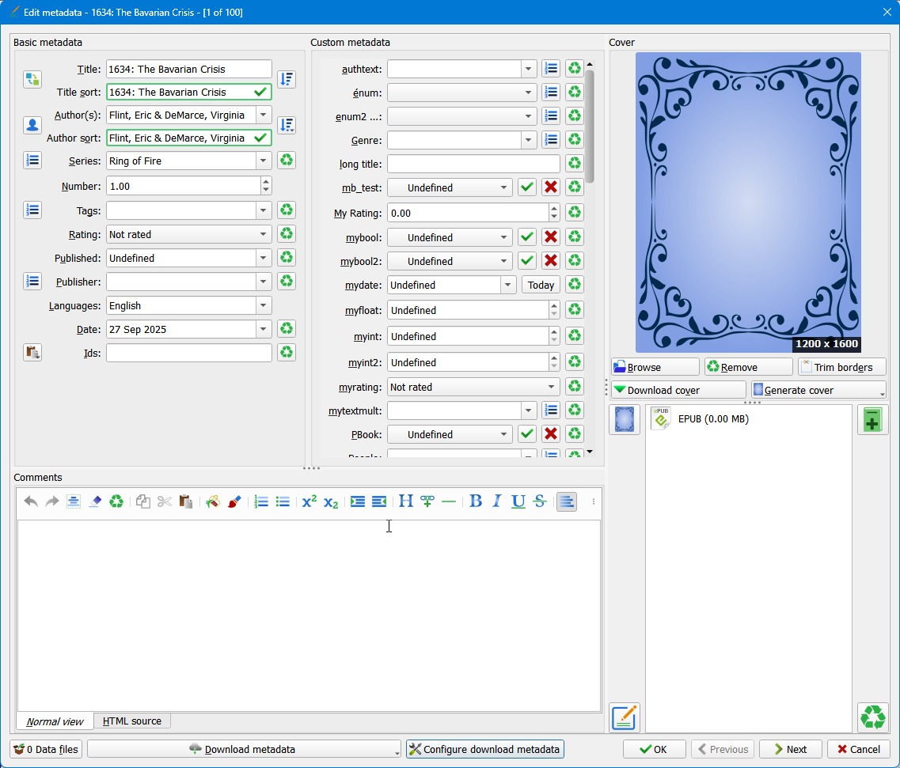
Task: Open the Generate cover options arrow
Action: point(882,392)
